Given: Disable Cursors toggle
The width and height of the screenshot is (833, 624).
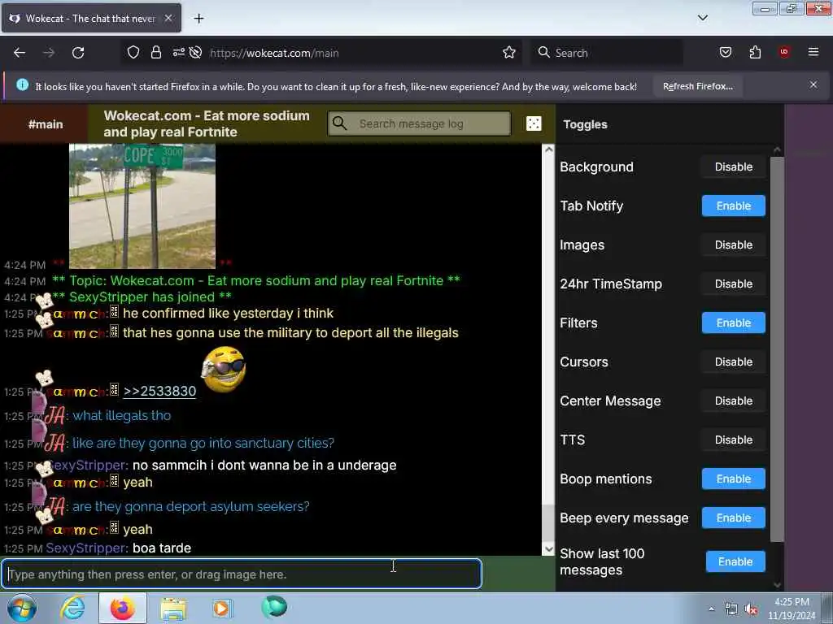Looking at the screenshot, I should [x=733, y=362].
